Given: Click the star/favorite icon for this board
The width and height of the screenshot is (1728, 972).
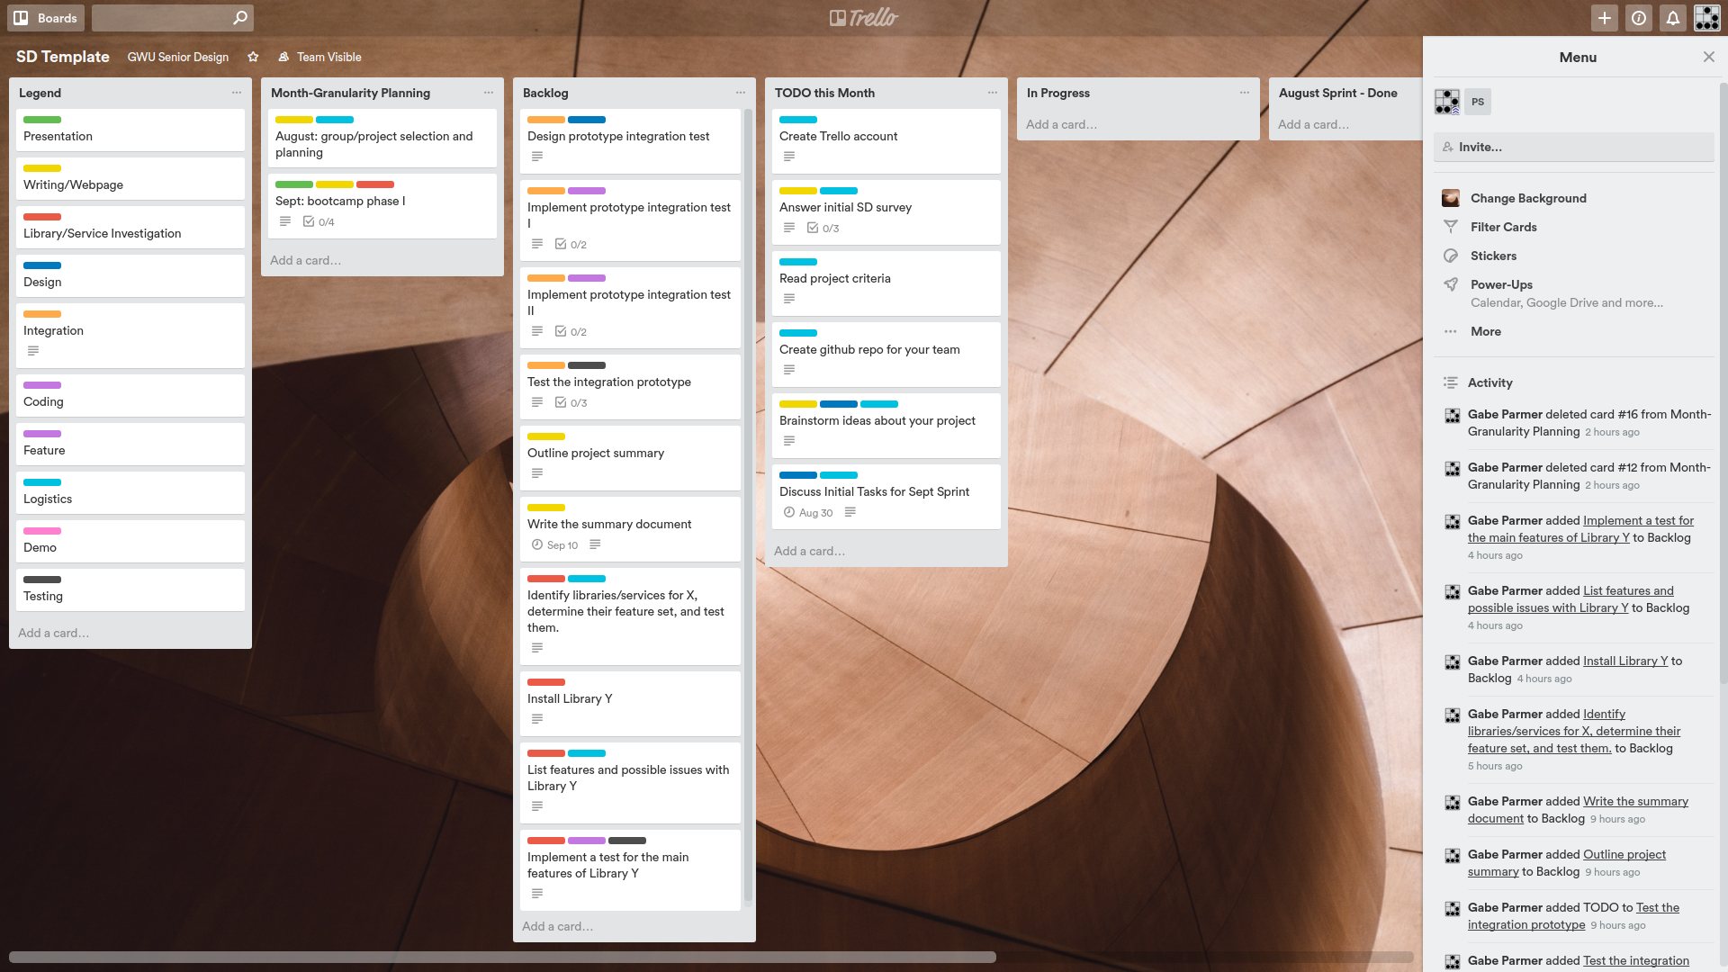Looking at the screenshot, I should pos(253,57).
